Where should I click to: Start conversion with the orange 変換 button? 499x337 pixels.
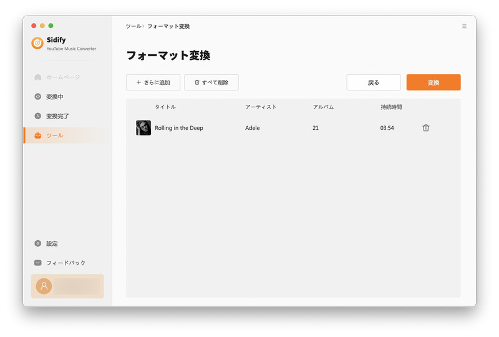coord(434,82)
